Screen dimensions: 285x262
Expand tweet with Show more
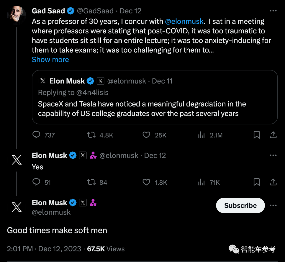tap(50, 60)
